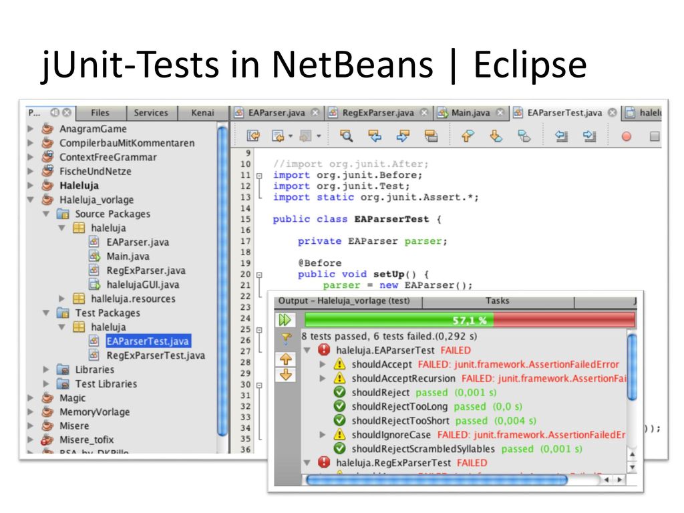Image resolution: width=684 pixels, height=513 pixels.
Task: Switch to the Services tab
Action: click(x=151, y=112)
